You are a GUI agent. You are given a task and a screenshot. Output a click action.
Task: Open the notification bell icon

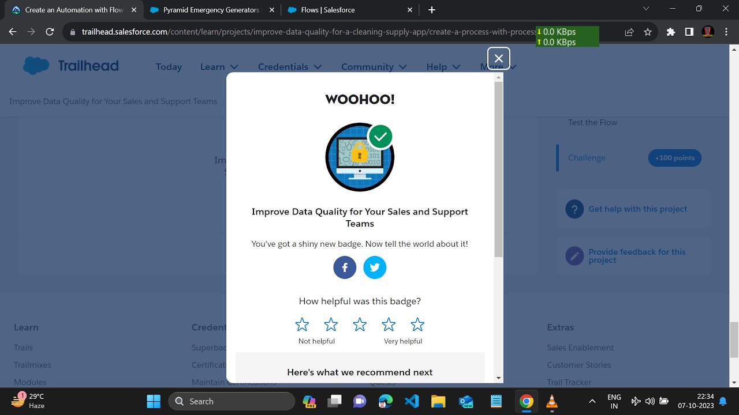[722, 401]
